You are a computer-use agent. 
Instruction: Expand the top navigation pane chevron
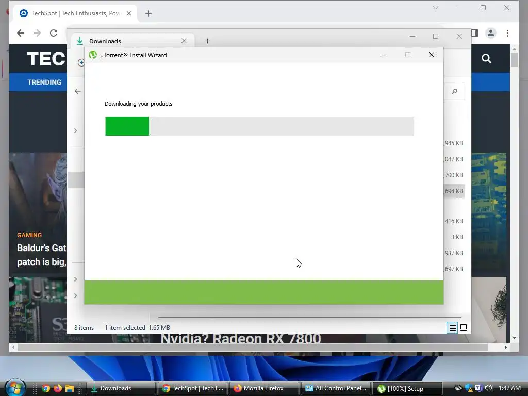pos(75,130)
